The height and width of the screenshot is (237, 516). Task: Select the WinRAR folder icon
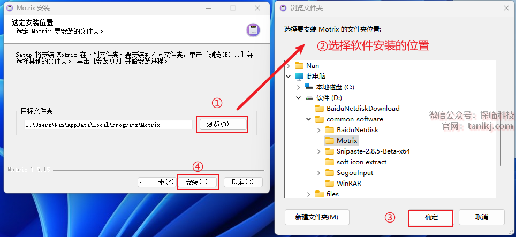tap(329, 183)
